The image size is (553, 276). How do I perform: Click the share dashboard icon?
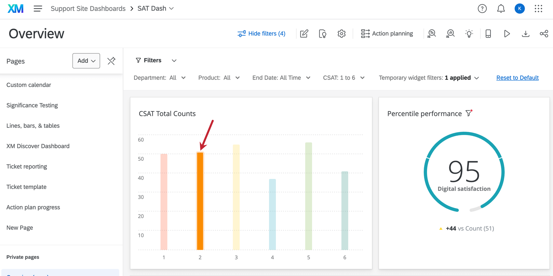pyautogui.click(x=544, y=34)
